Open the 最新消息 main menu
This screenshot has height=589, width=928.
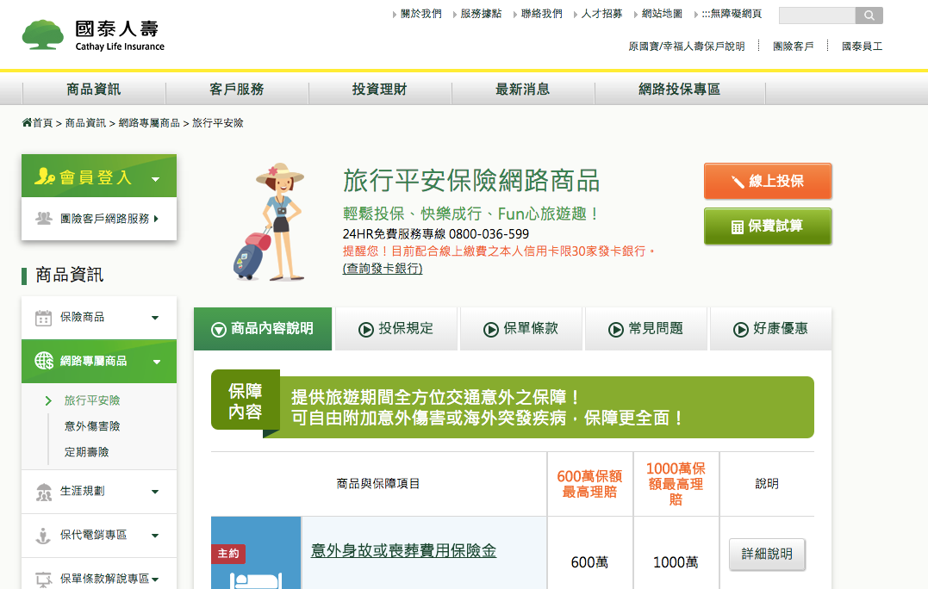coord(522,90)
